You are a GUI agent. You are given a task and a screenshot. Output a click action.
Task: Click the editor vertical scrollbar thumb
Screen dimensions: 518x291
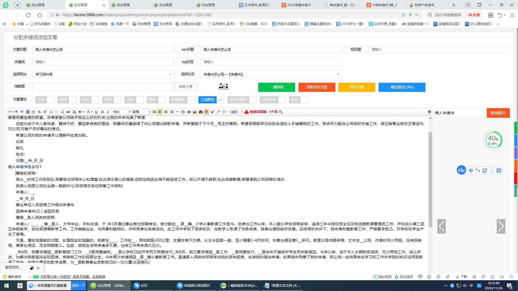430,179
